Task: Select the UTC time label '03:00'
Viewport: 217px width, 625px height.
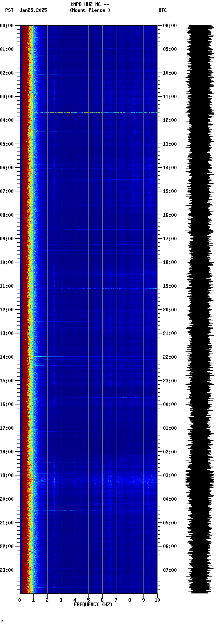Action: [170, 475]
